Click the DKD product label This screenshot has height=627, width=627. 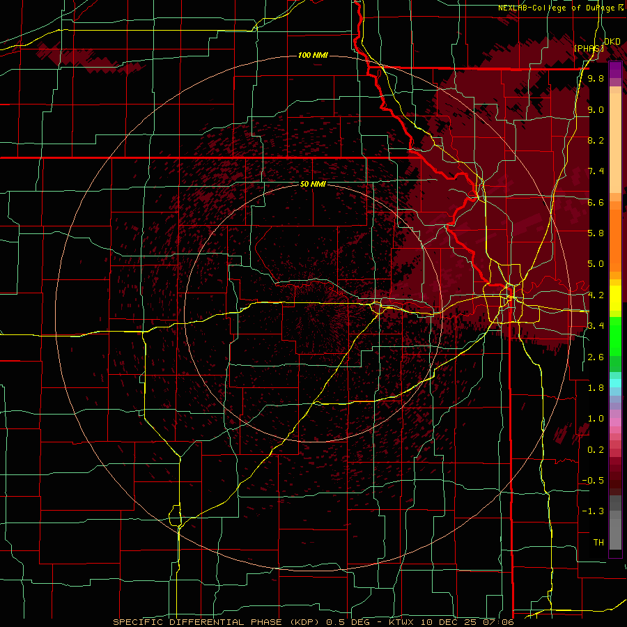612,42
